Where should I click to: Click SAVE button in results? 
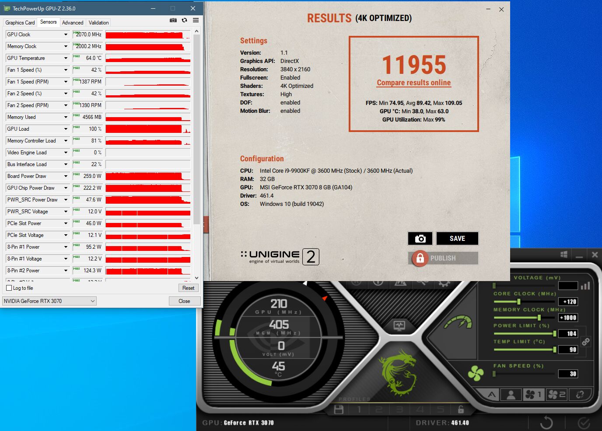(x=457, y=238)
